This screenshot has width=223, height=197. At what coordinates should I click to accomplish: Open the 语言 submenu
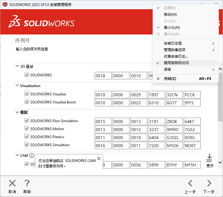(x=186, y=70)
